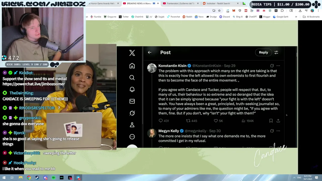This screenshot has height=181, width=322.
Task: Open Twitter bookmark
Action: [124, 17]
